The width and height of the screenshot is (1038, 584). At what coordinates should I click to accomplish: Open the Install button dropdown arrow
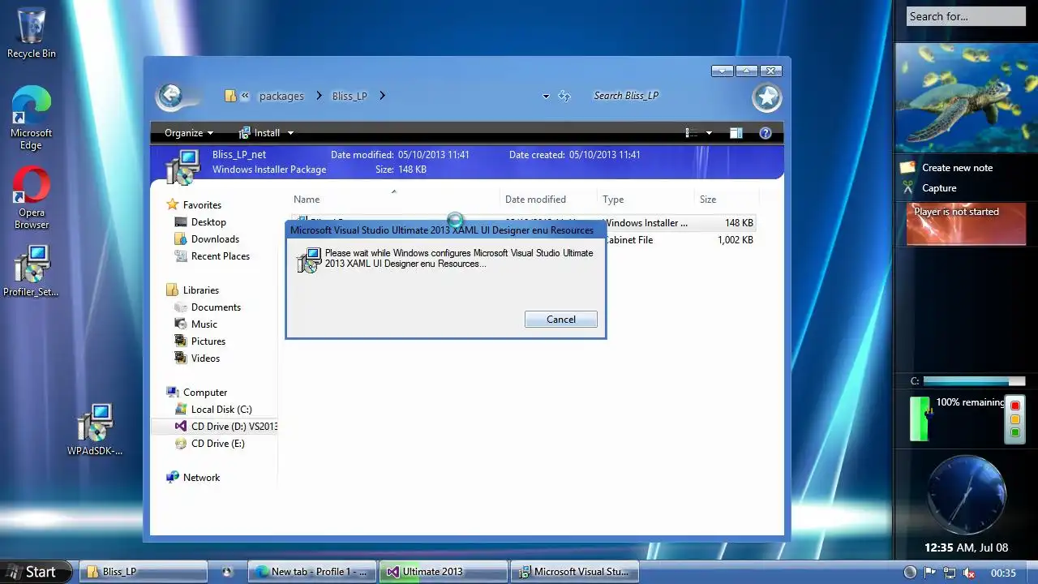(x=290, y=133)
